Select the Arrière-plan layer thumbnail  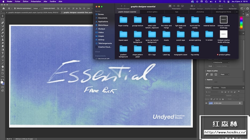tap(211, 103)
